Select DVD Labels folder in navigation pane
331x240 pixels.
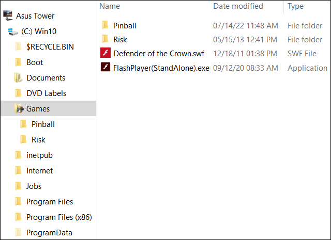click(x=46, y=93)
